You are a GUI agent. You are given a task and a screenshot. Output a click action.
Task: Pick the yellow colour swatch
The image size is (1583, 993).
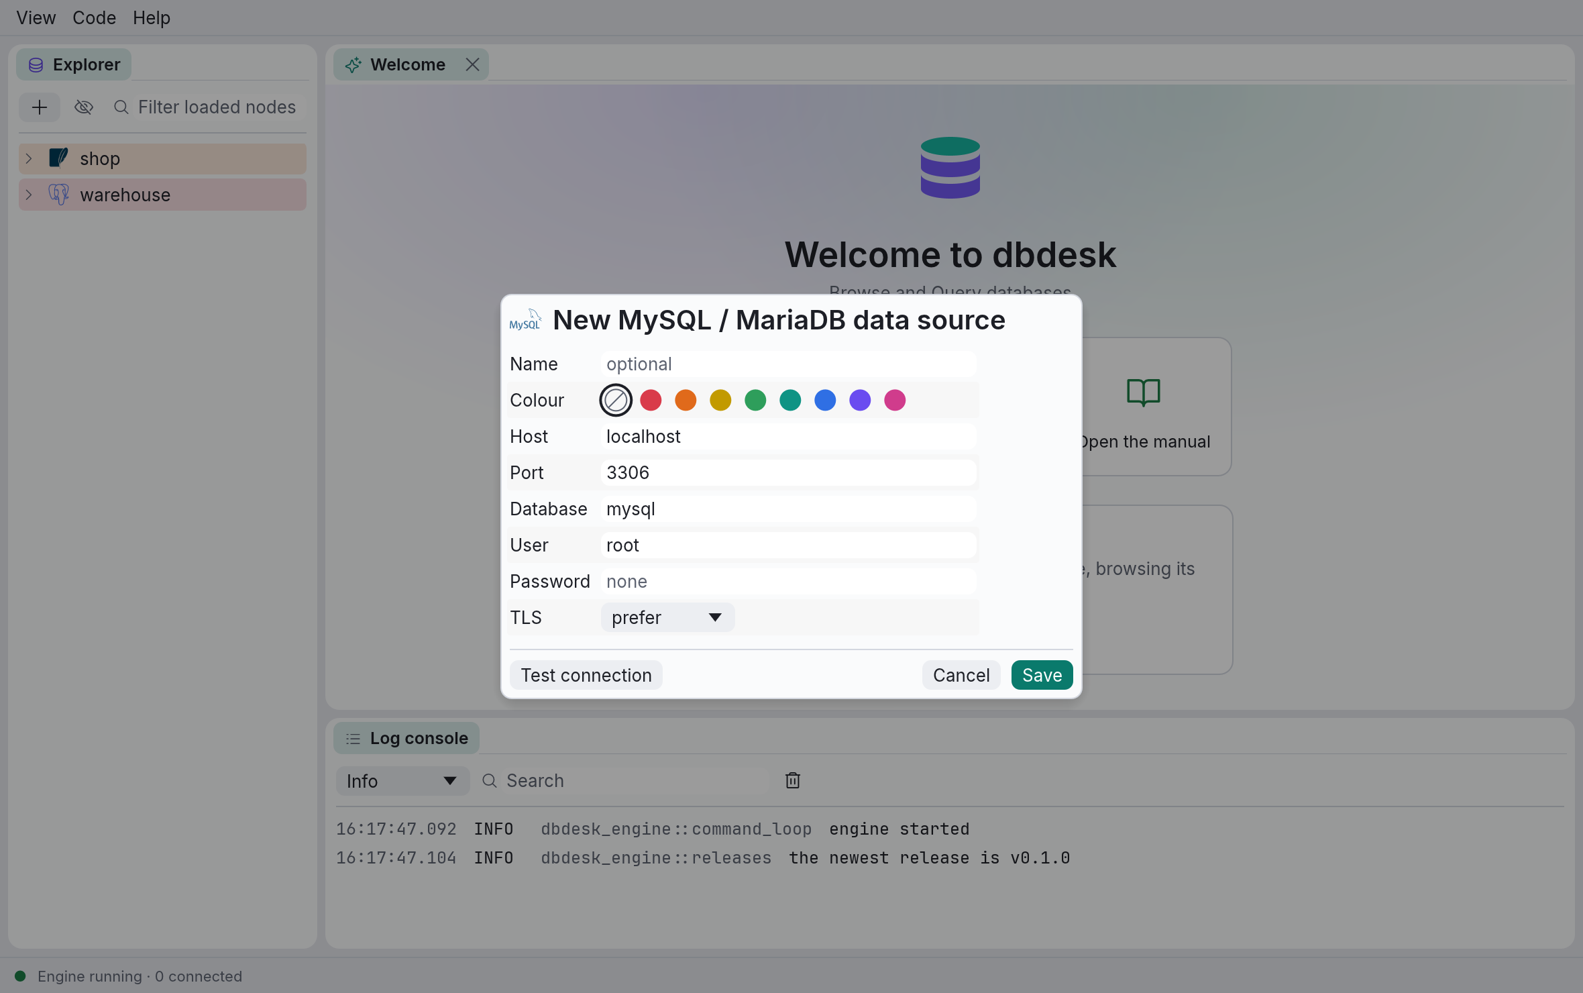point(720,401)
